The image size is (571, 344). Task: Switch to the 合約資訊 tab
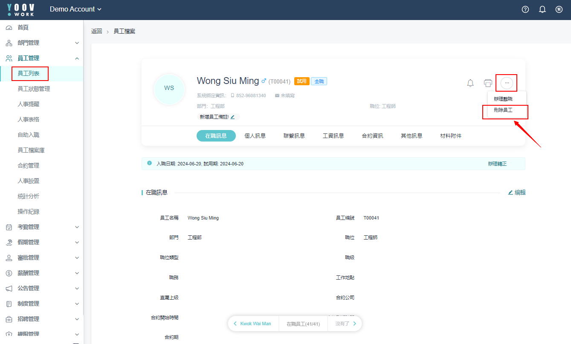[373, 136]
